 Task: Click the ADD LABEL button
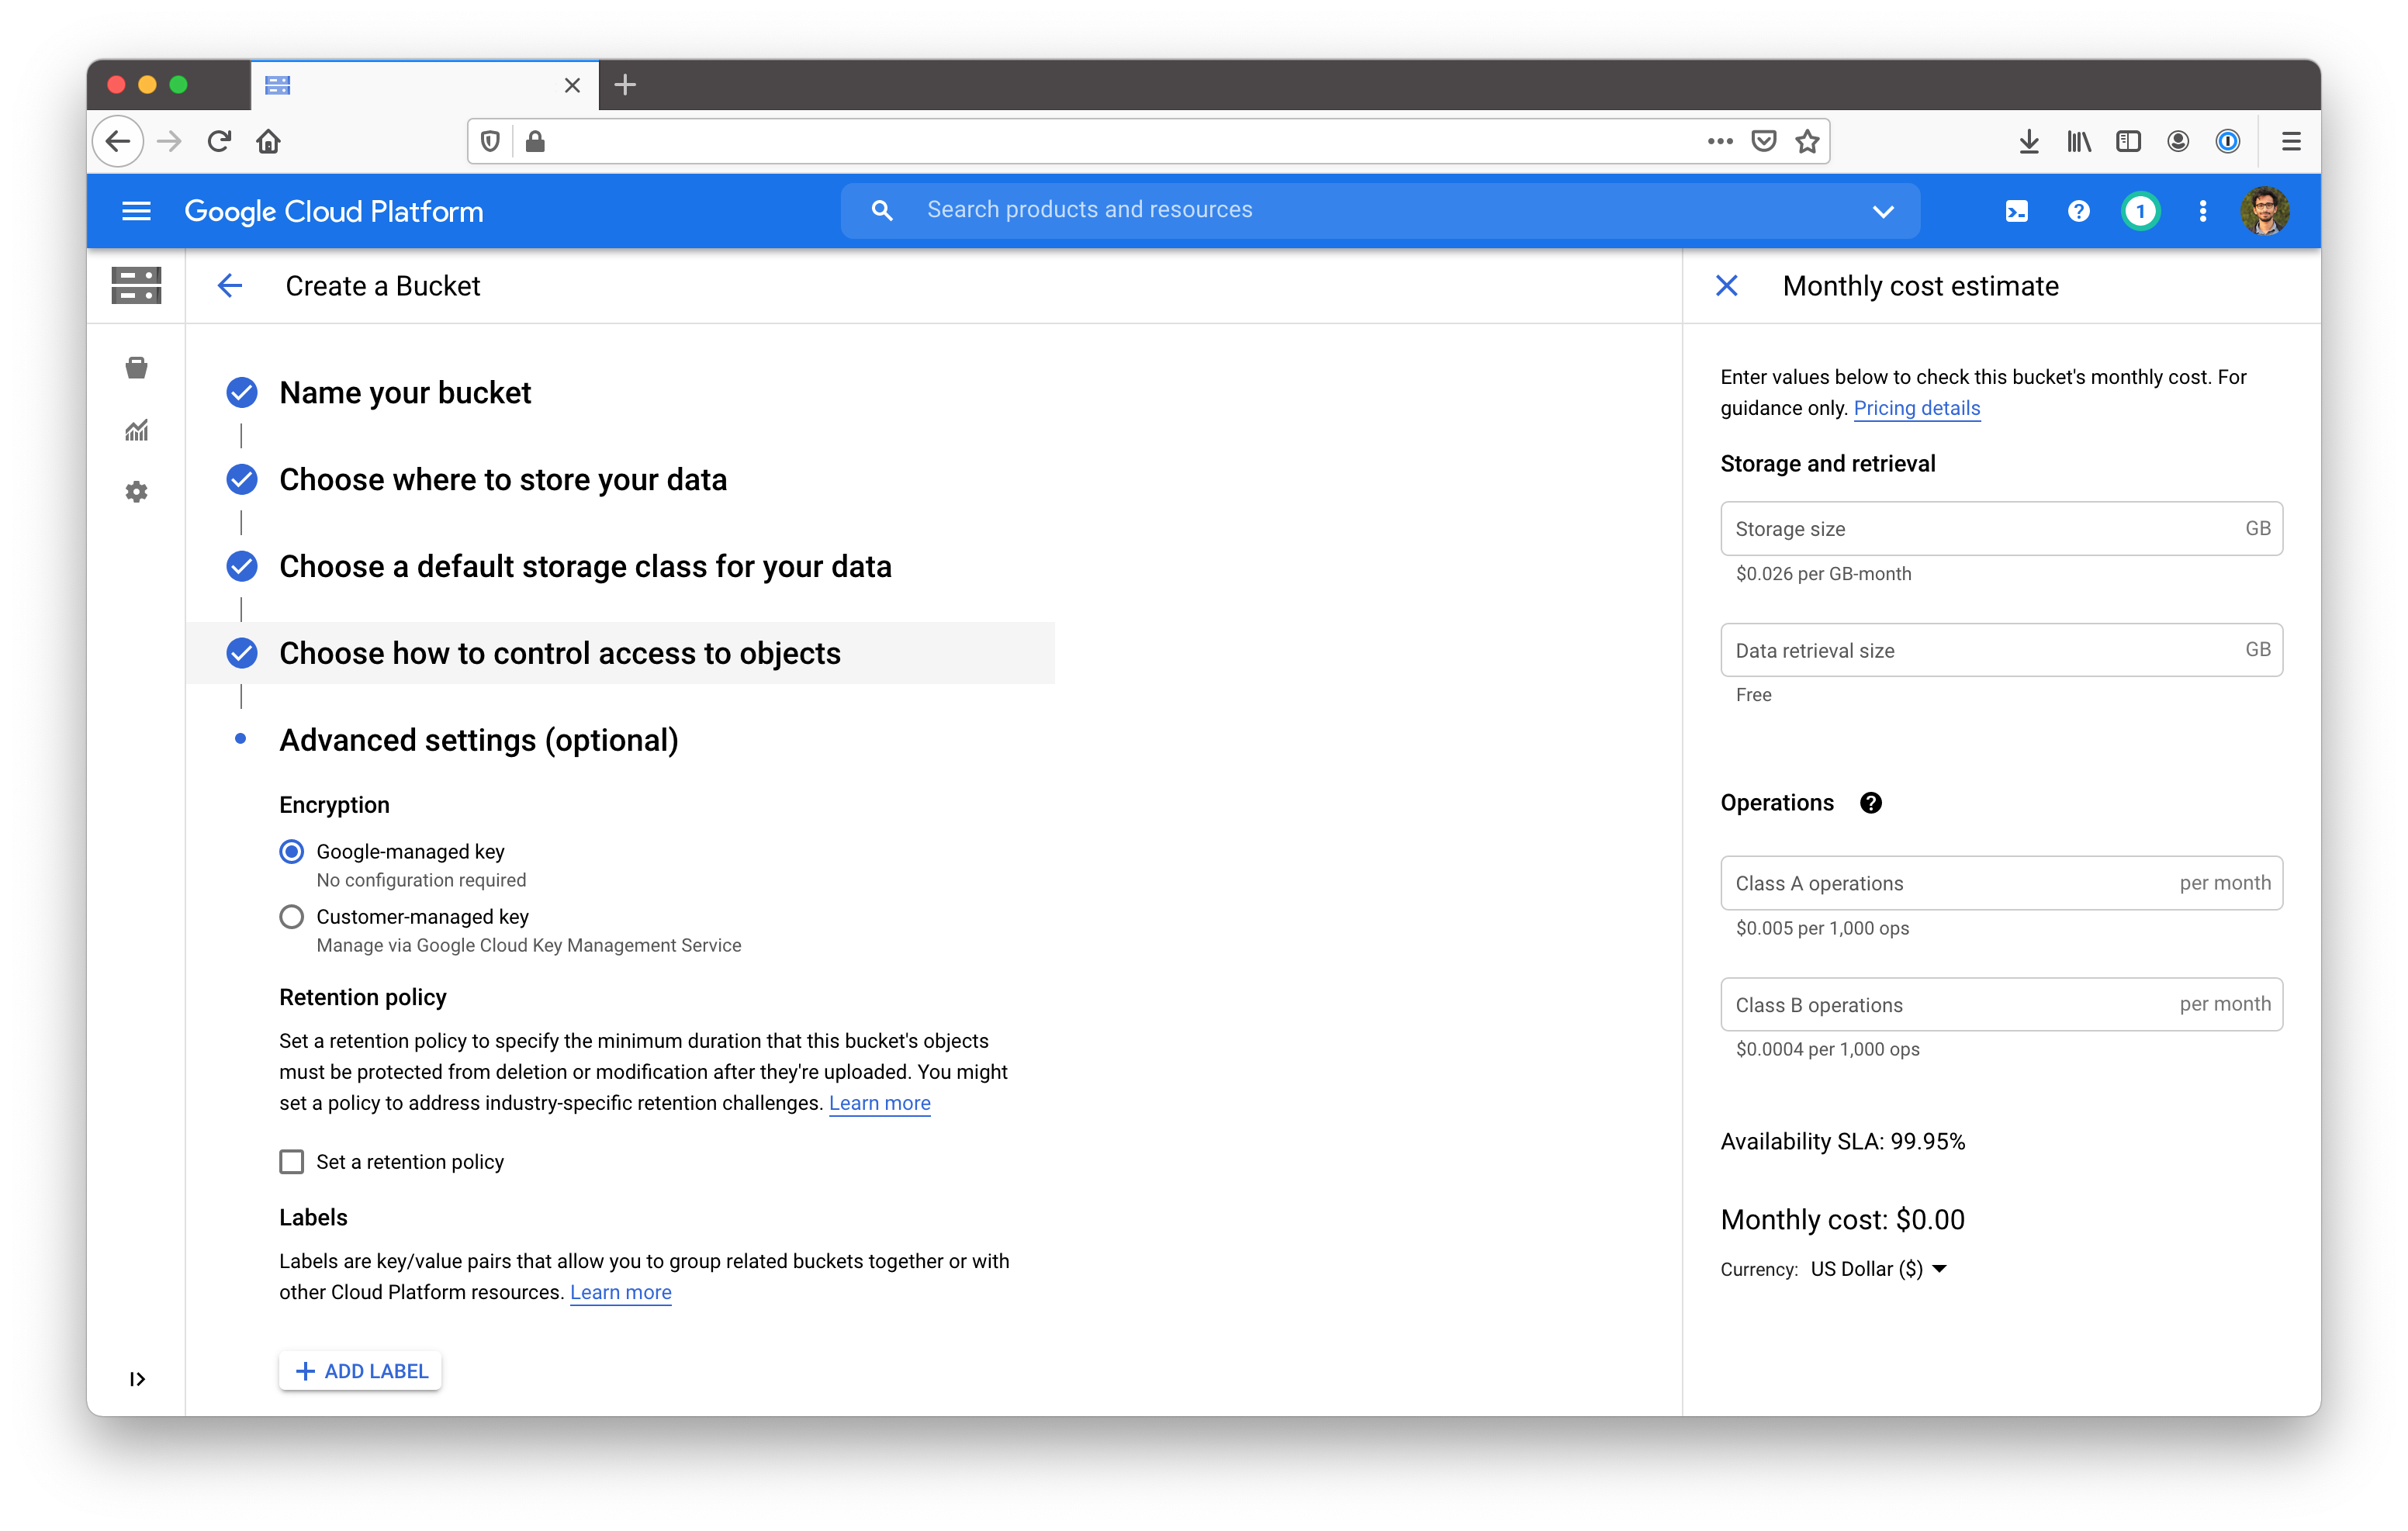tap(360, 1371)
